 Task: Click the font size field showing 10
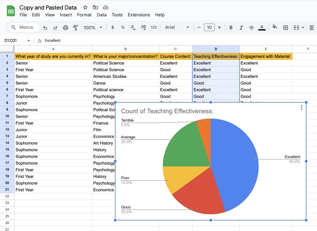click(x=209, y=27)
